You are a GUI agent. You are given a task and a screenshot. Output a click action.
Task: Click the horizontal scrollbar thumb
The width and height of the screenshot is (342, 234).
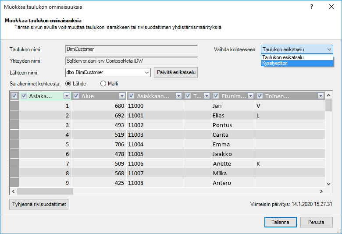(45, 191)
